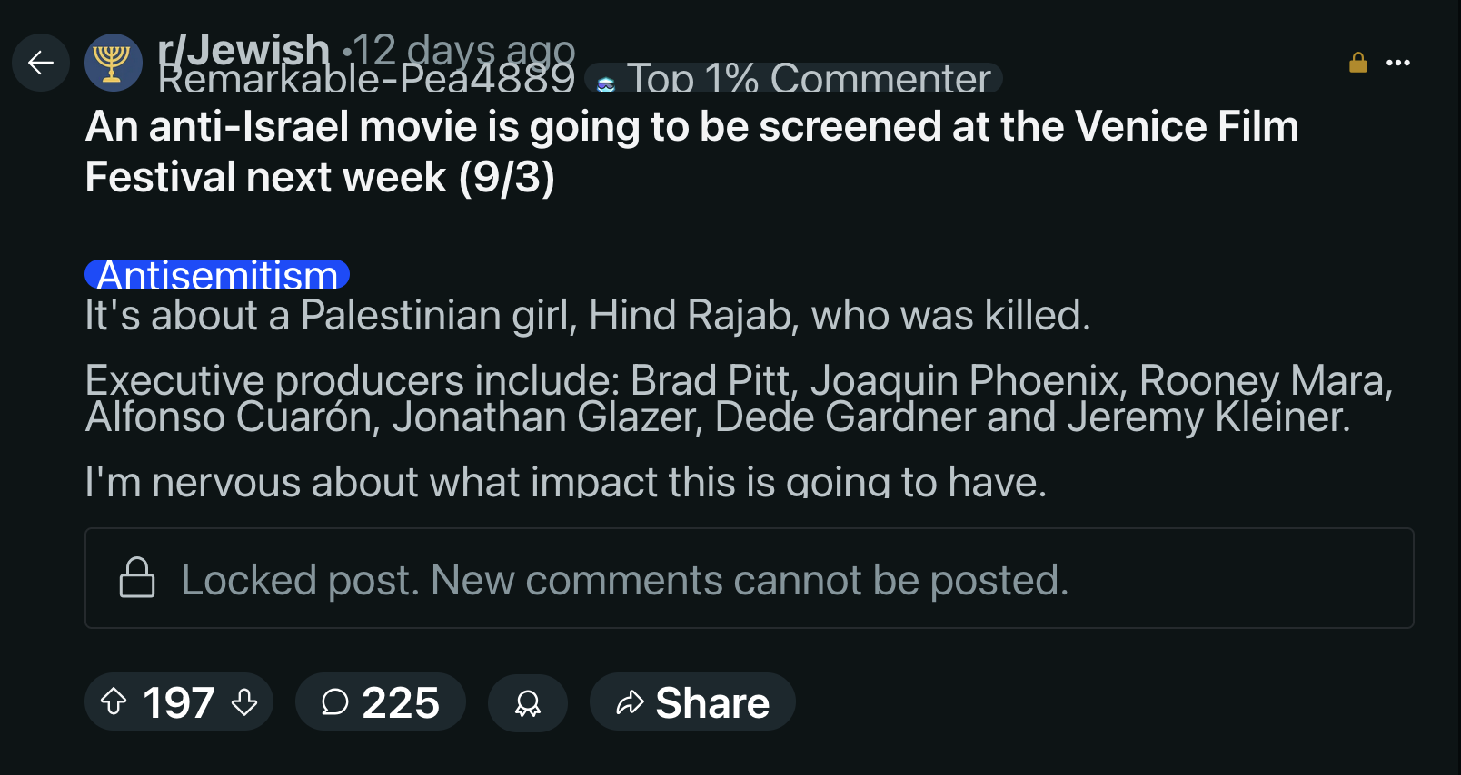Click the paragraph listing executive producers
1461x775 pixels.
tap(738, 398)
